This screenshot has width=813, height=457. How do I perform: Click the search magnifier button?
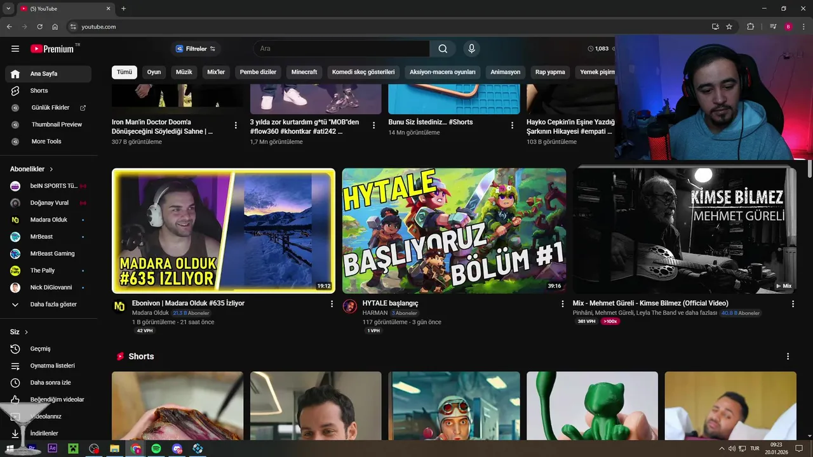pos(443,49)
